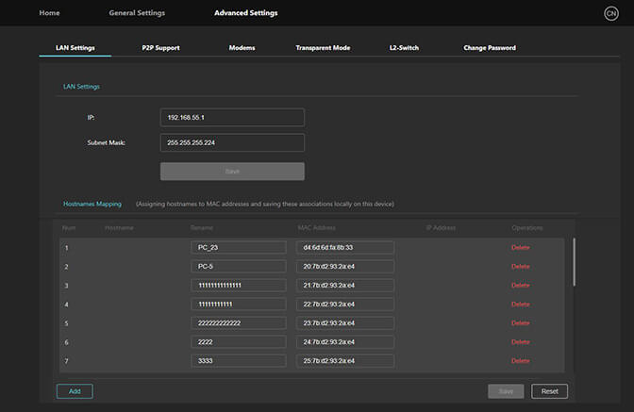The image size is (634, 412).
Task: Switch to the LAN Settings tab
Action: 75,48
